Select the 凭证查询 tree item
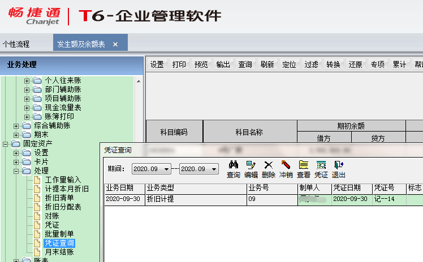 coord(59,243)
